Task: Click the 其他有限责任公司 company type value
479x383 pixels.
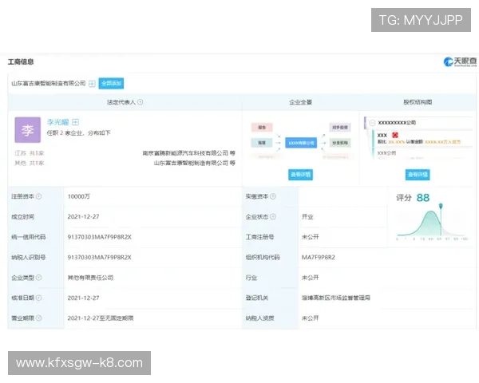Action: coord(90,278)
